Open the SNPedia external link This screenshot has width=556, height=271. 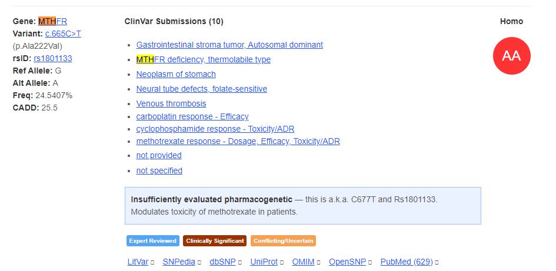(x=179, y=262)
